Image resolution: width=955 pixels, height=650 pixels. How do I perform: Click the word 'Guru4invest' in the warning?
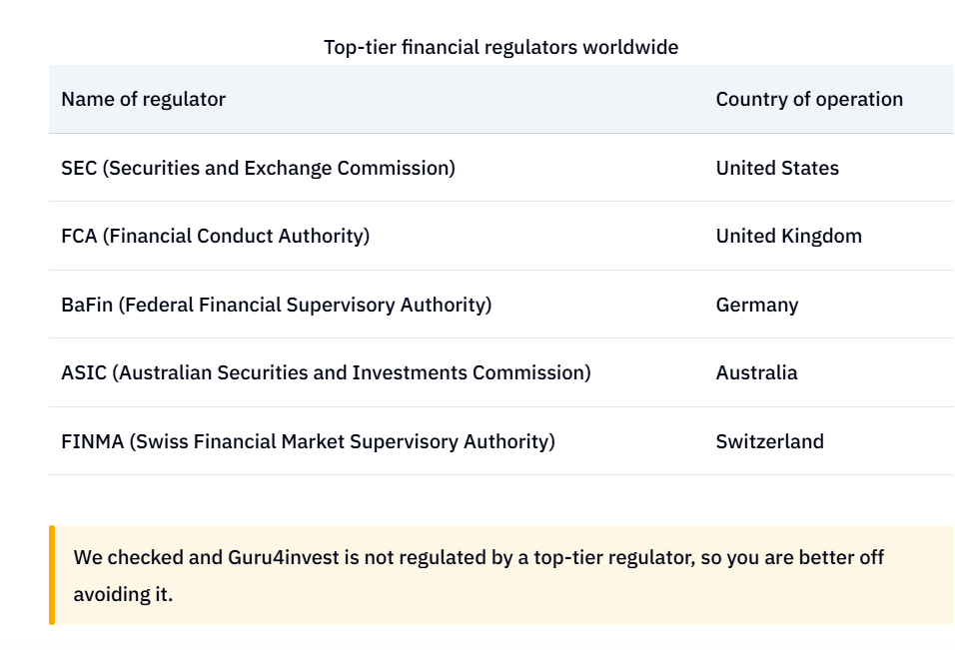[x=284, y=557]
